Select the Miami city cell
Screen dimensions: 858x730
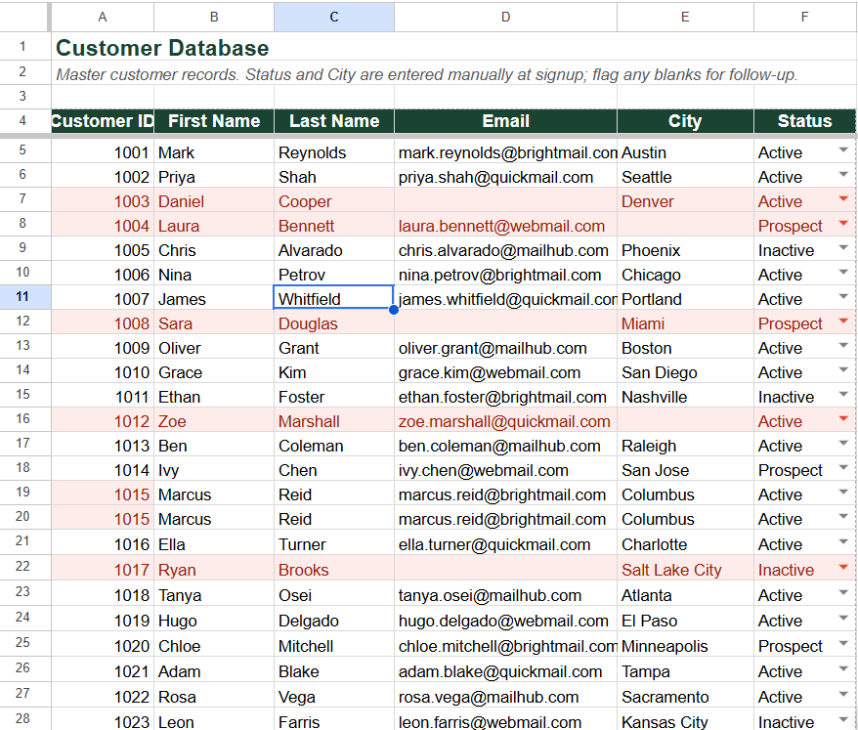pos(685,323)
